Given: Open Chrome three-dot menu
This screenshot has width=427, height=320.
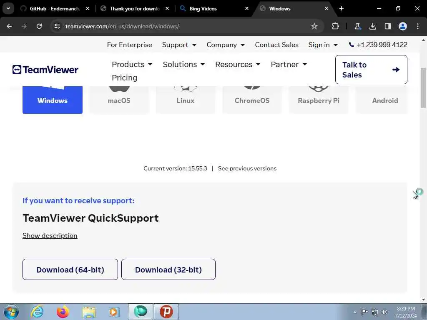Looking at the screenshot, I should pos(418,26).
